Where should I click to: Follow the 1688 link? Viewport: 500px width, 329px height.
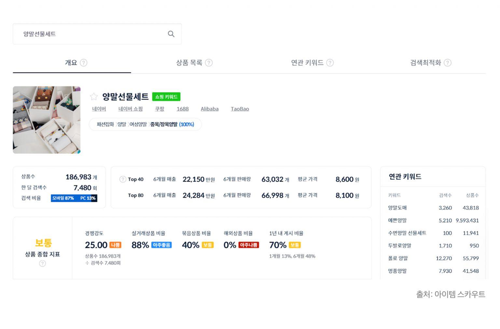coord(182,109)
